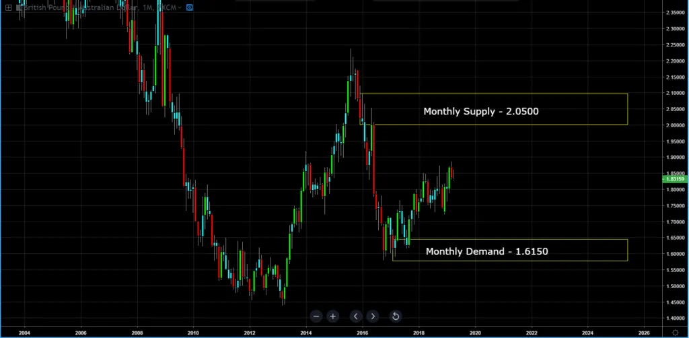This screenshot has height=338, width=689.
Task: Select the Monthly Demand - 1.6150 label
Action: [x=487, y=251]
